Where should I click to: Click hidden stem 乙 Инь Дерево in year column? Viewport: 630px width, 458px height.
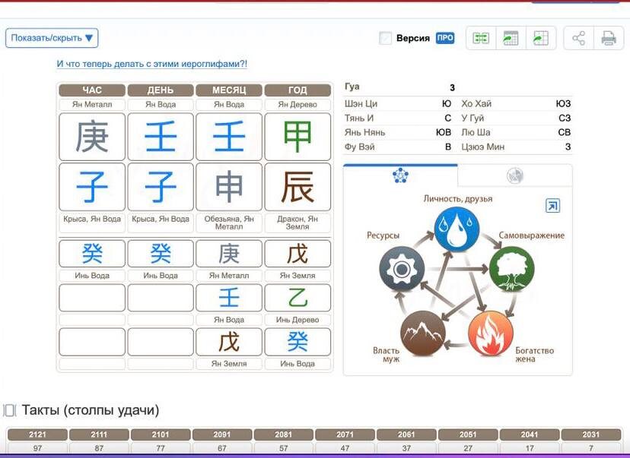coord(297,298)
